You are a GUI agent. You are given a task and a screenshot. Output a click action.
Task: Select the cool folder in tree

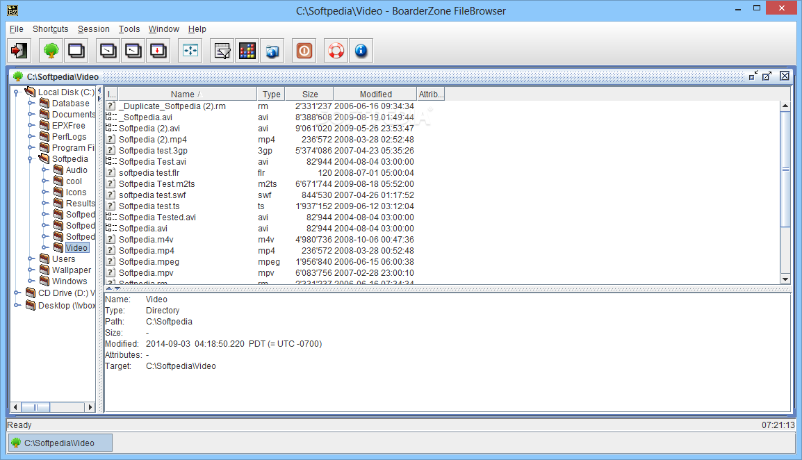[x=74, y=181]
